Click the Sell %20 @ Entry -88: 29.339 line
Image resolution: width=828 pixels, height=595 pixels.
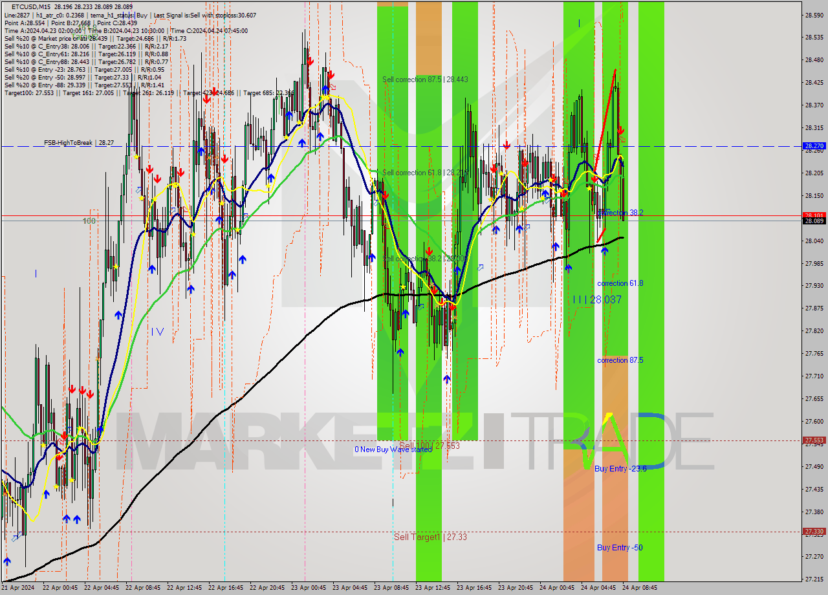pyautogui.click(x=84, y=85)
